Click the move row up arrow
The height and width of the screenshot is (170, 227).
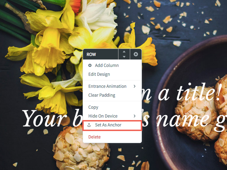click(x=124, y=52)
